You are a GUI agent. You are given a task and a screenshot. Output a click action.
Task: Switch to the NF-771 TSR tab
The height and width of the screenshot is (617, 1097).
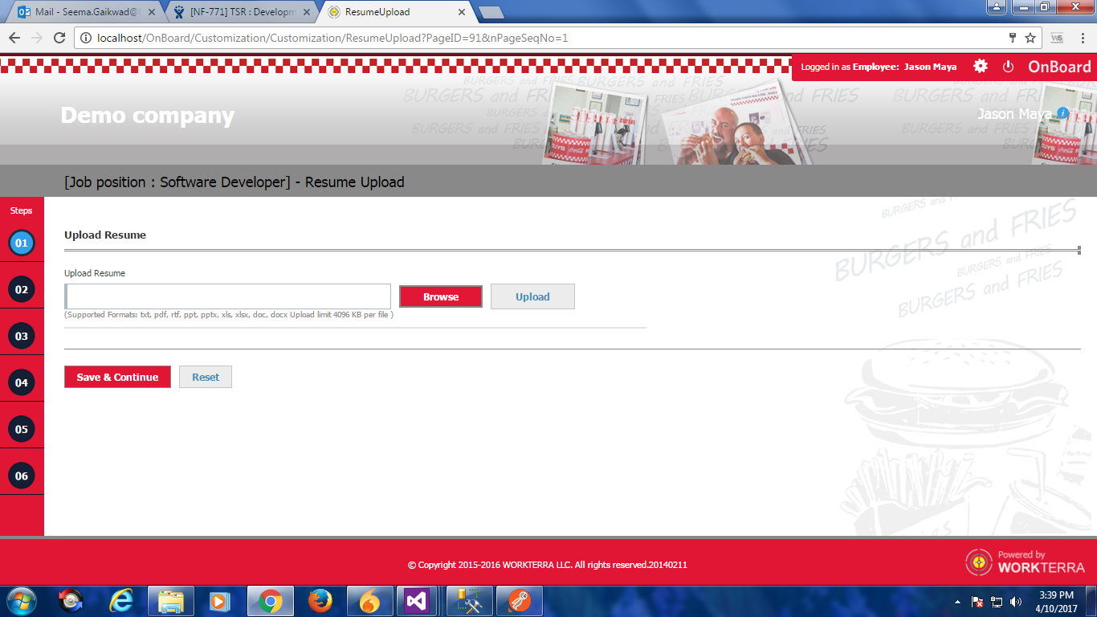241,12
